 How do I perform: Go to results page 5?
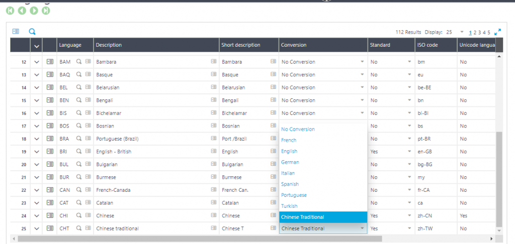click(489, 32)
